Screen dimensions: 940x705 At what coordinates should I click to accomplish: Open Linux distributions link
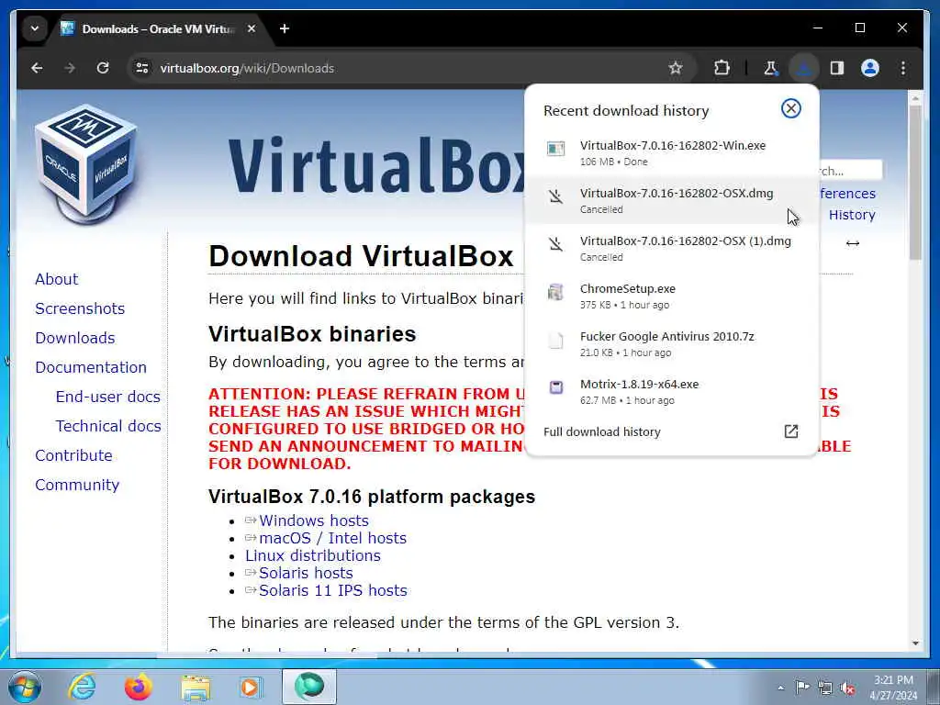click(313, 555)
